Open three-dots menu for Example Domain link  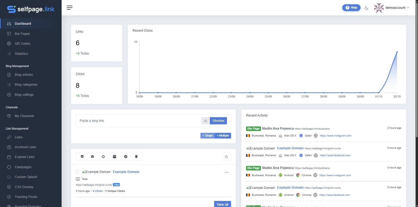pos(226,172)
